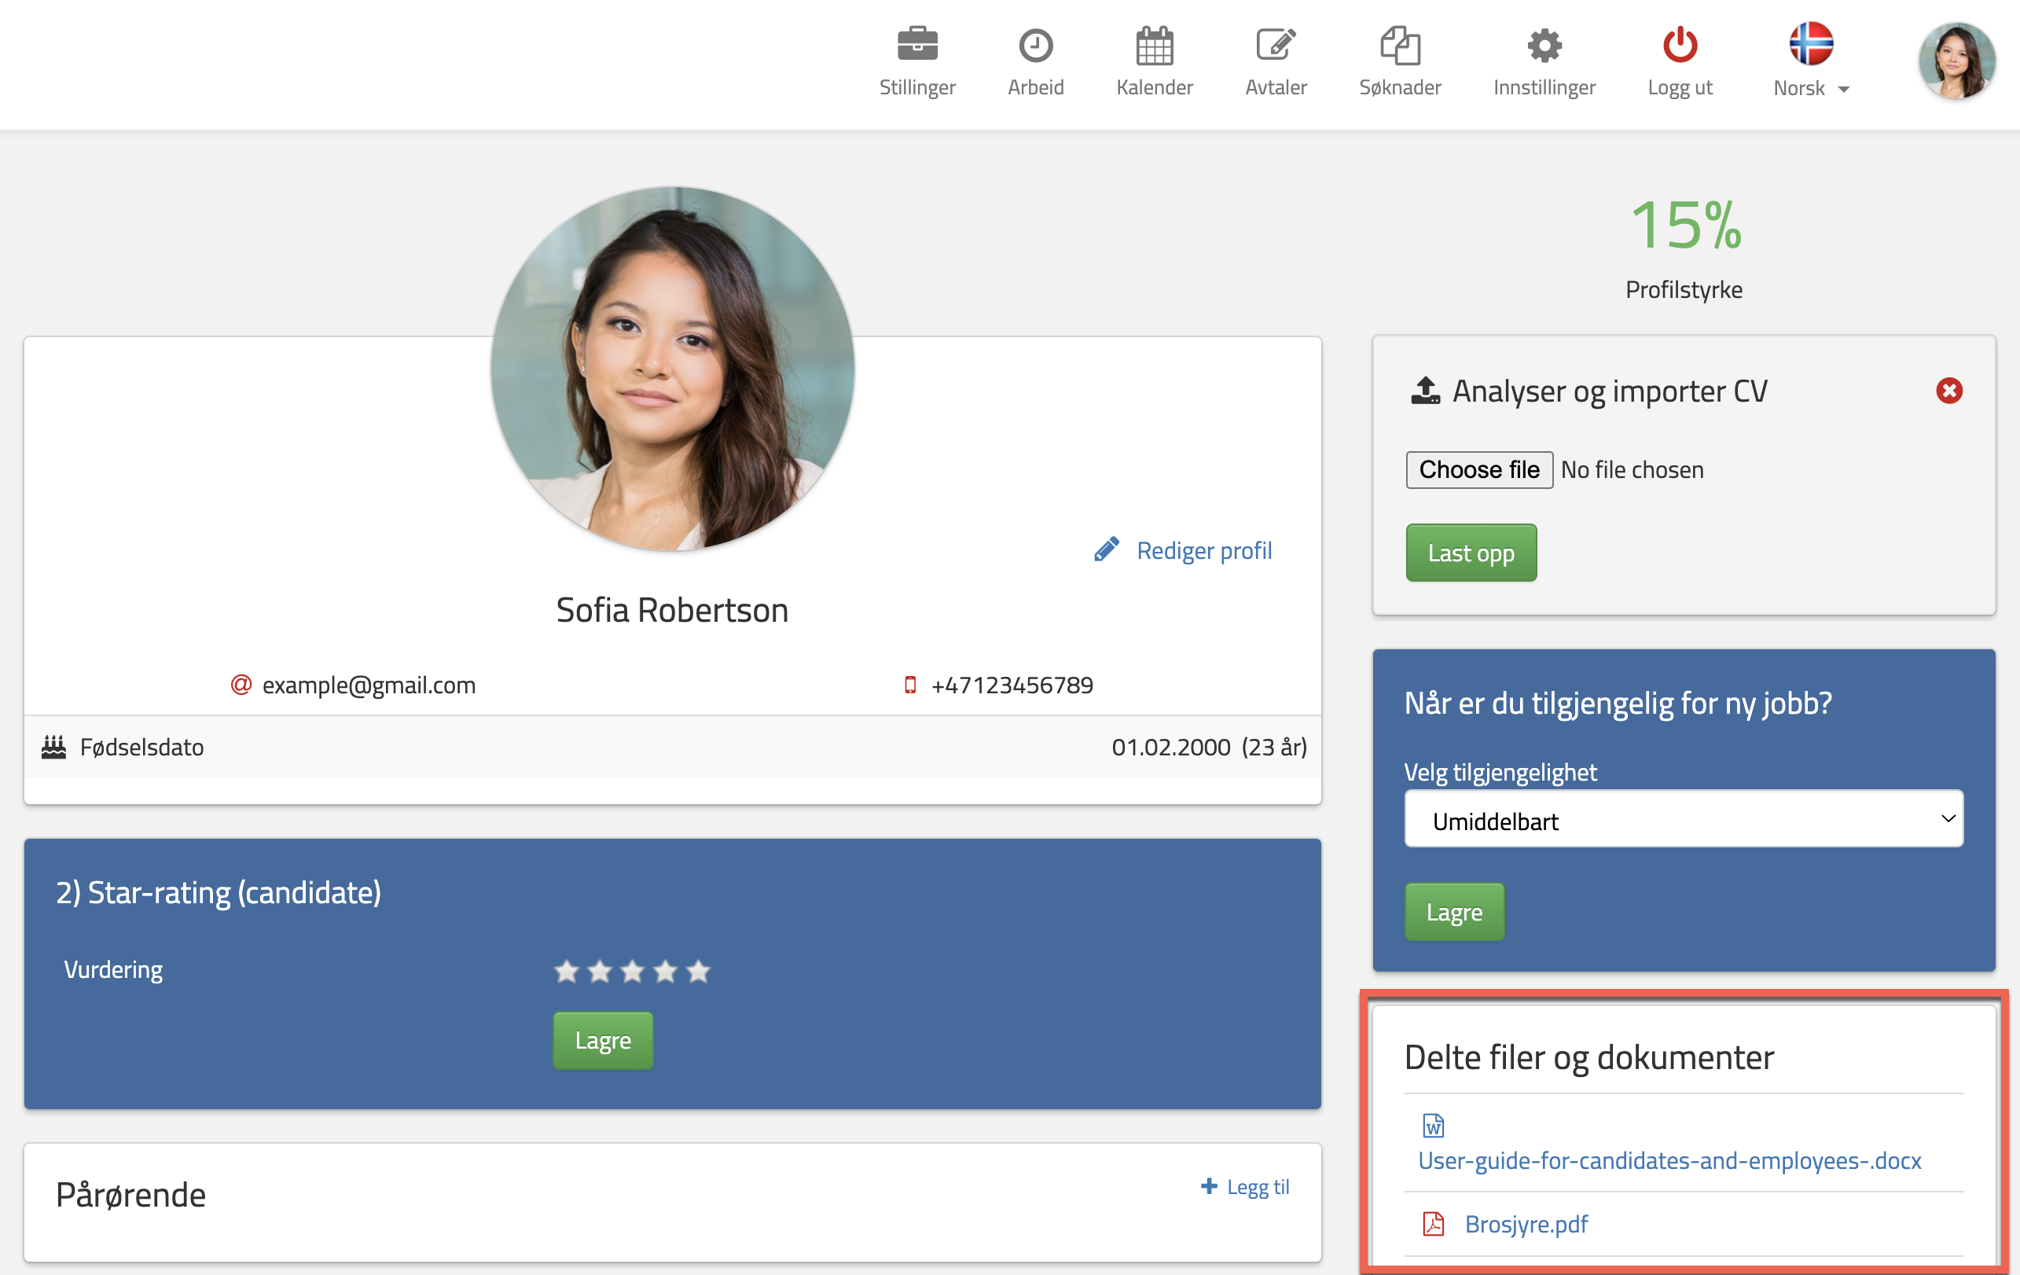Click the Arbeid clock icon
The height and width of the screenshot is (1275, 2020).
[1035, 45]
